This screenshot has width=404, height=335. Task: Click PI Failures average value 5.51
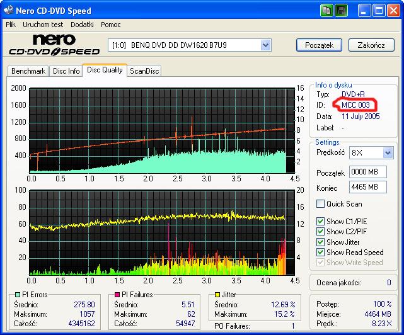point(188,305)
